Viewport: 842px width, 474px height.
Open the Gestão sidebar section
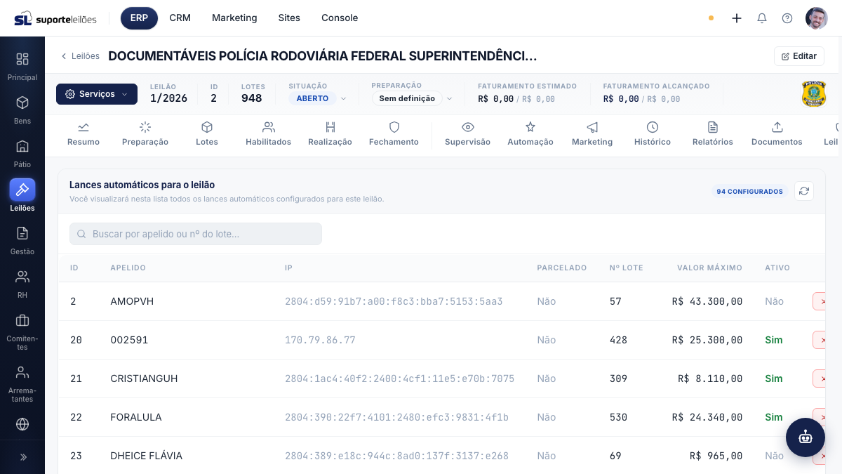[22, 241]
